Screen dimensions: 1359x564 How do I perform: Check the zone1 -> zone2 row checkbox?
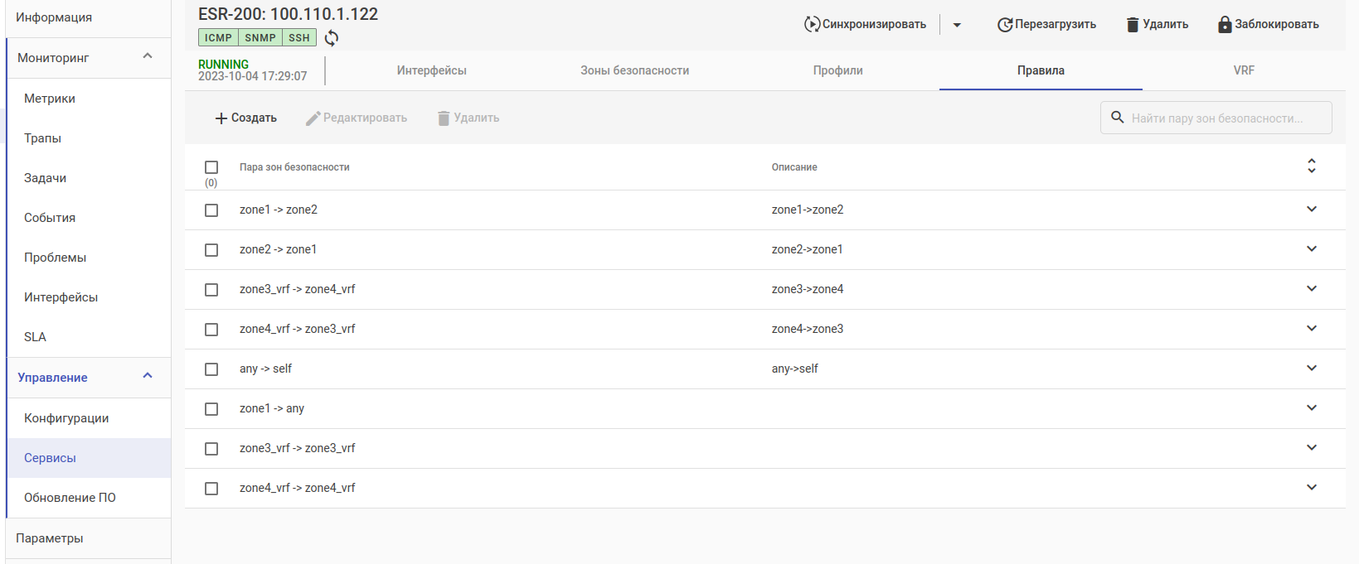211,210
